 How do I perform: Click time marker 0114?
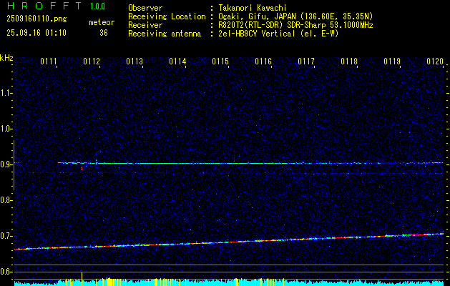[x=177, y=61]
